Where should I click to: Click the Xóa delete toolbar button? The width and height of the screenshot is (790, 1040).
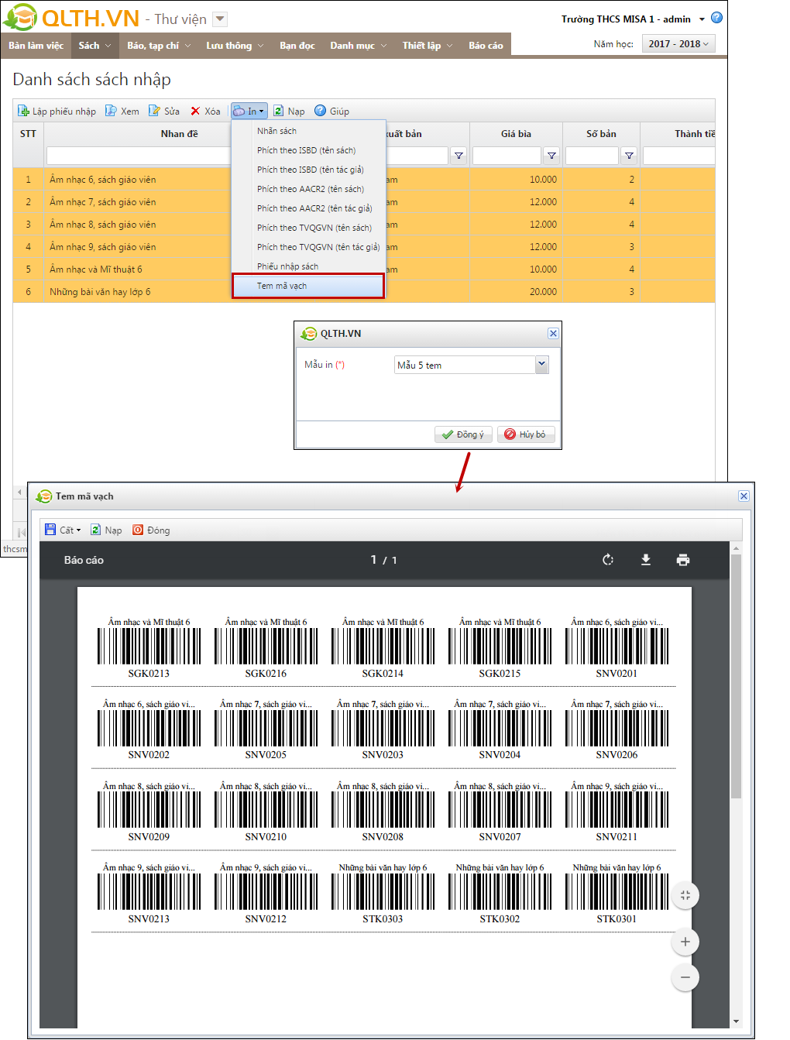205,111
